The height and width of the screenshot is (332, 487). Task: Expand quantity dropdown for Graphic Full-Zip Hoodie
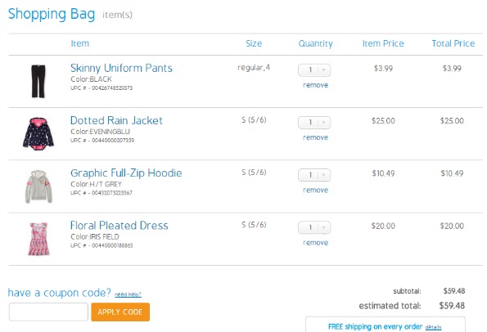click(314, 175)
